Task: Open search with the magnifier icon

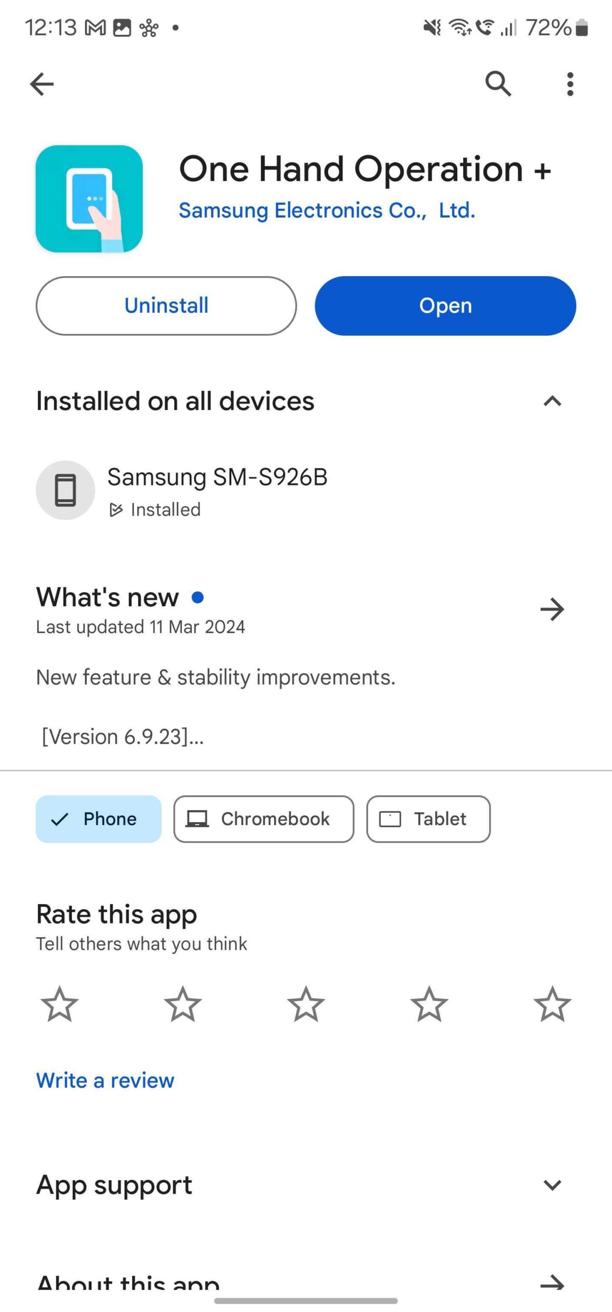Action: (x=498, y=84)
